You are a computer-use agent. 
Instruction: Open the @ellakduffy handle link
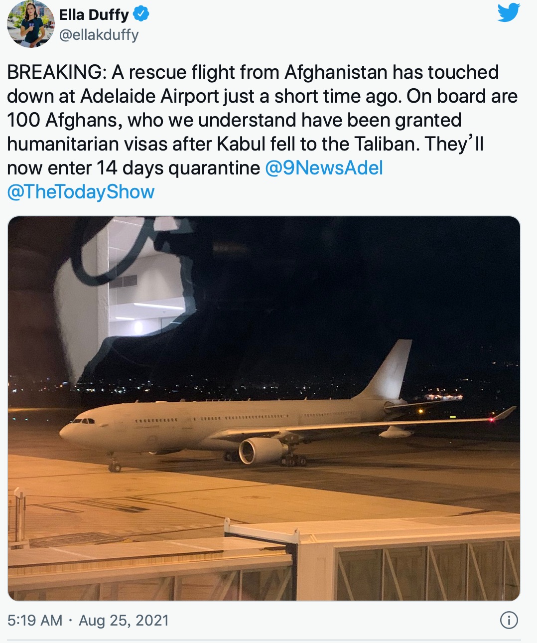(x=99, y=35)
